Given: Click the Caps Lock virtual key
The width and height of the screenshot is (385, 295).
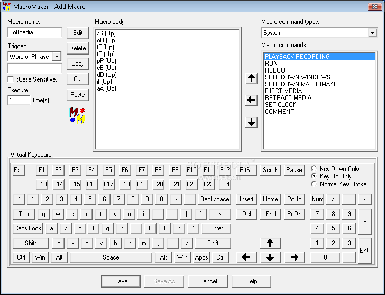Looking at the screenshot, I should [27, 228].
